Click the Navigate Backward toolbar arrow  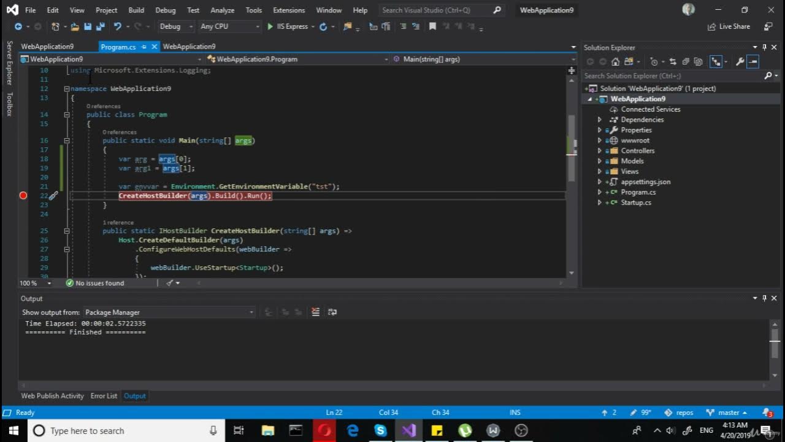point(18,26)
